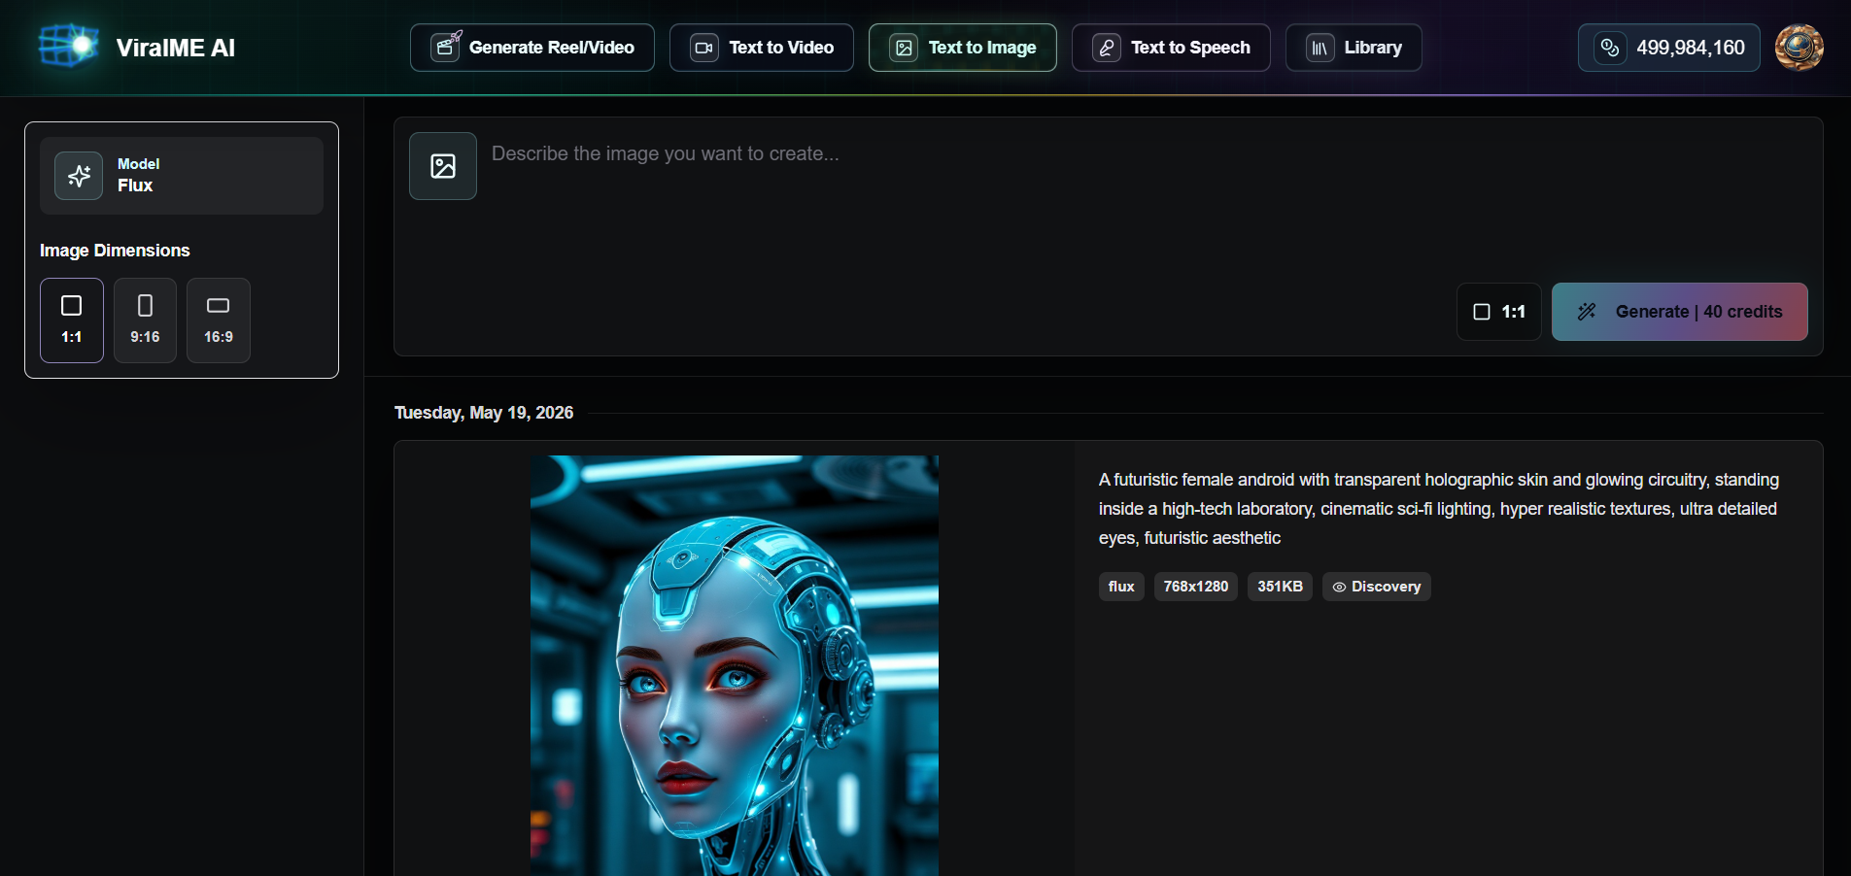Click the 351KB file size tag
Viewport: 1851px width, 876px height.
pos(1280,587)
